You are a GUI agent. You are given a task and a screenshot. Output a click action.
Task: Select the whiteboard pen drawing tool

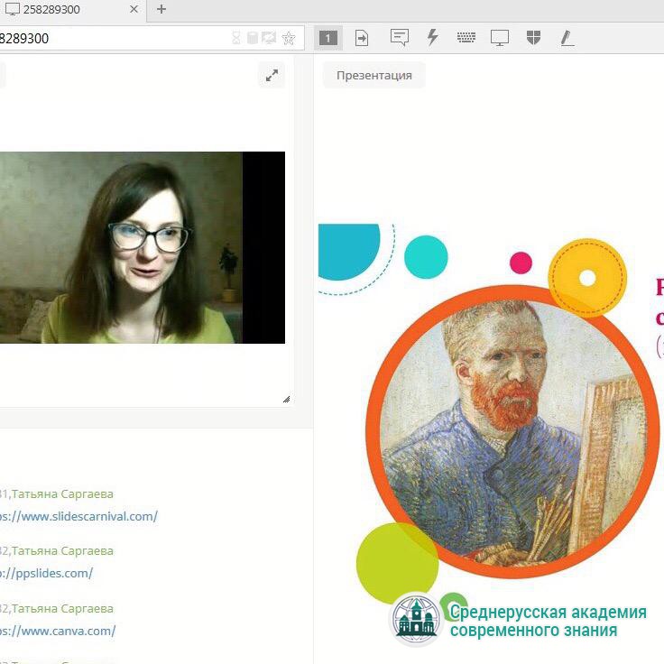(567, 38)
